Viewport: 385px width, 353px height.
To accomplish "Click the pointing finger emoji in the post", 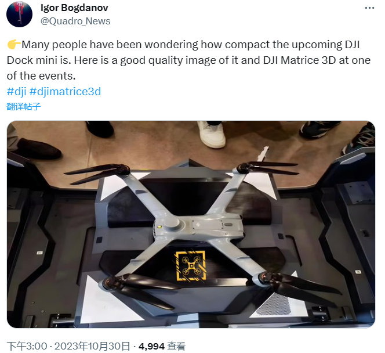I will (14, 45).
